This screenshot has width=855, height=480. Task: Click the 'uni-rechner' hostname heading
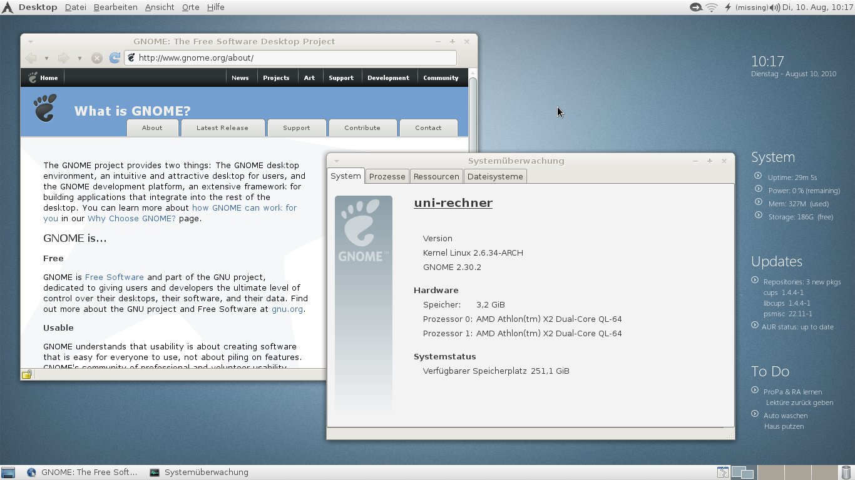point(453,203)
